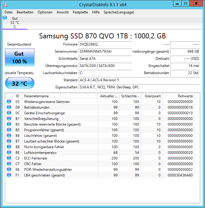The width and height of the screenshot is (205, 208).
Task: Click the Gut 100 % health status button
Action: point(20,57)
